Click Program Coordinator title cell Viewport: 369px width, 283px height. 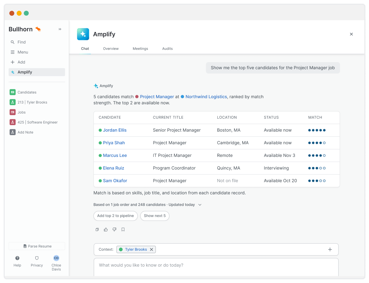[x=174, y=168]
